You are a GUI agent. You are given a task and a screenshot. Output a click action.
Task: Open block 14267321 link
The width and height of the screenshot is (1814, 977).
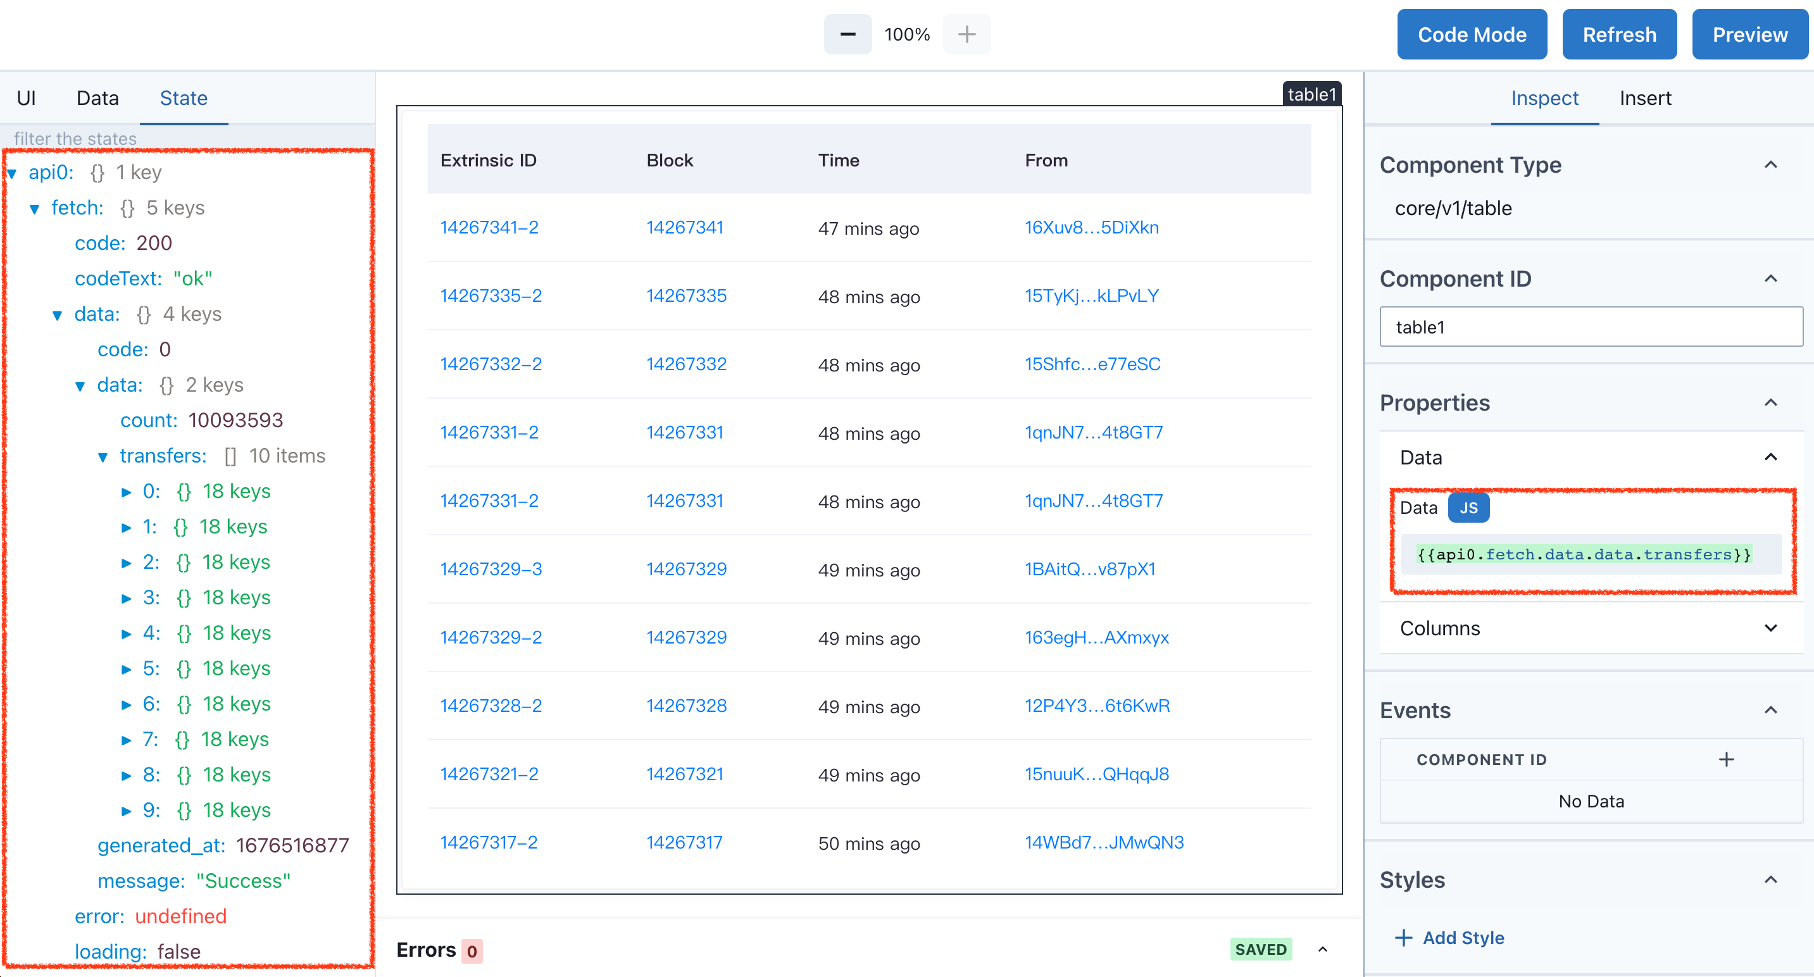pyautogui.click(x=684, y=774)
